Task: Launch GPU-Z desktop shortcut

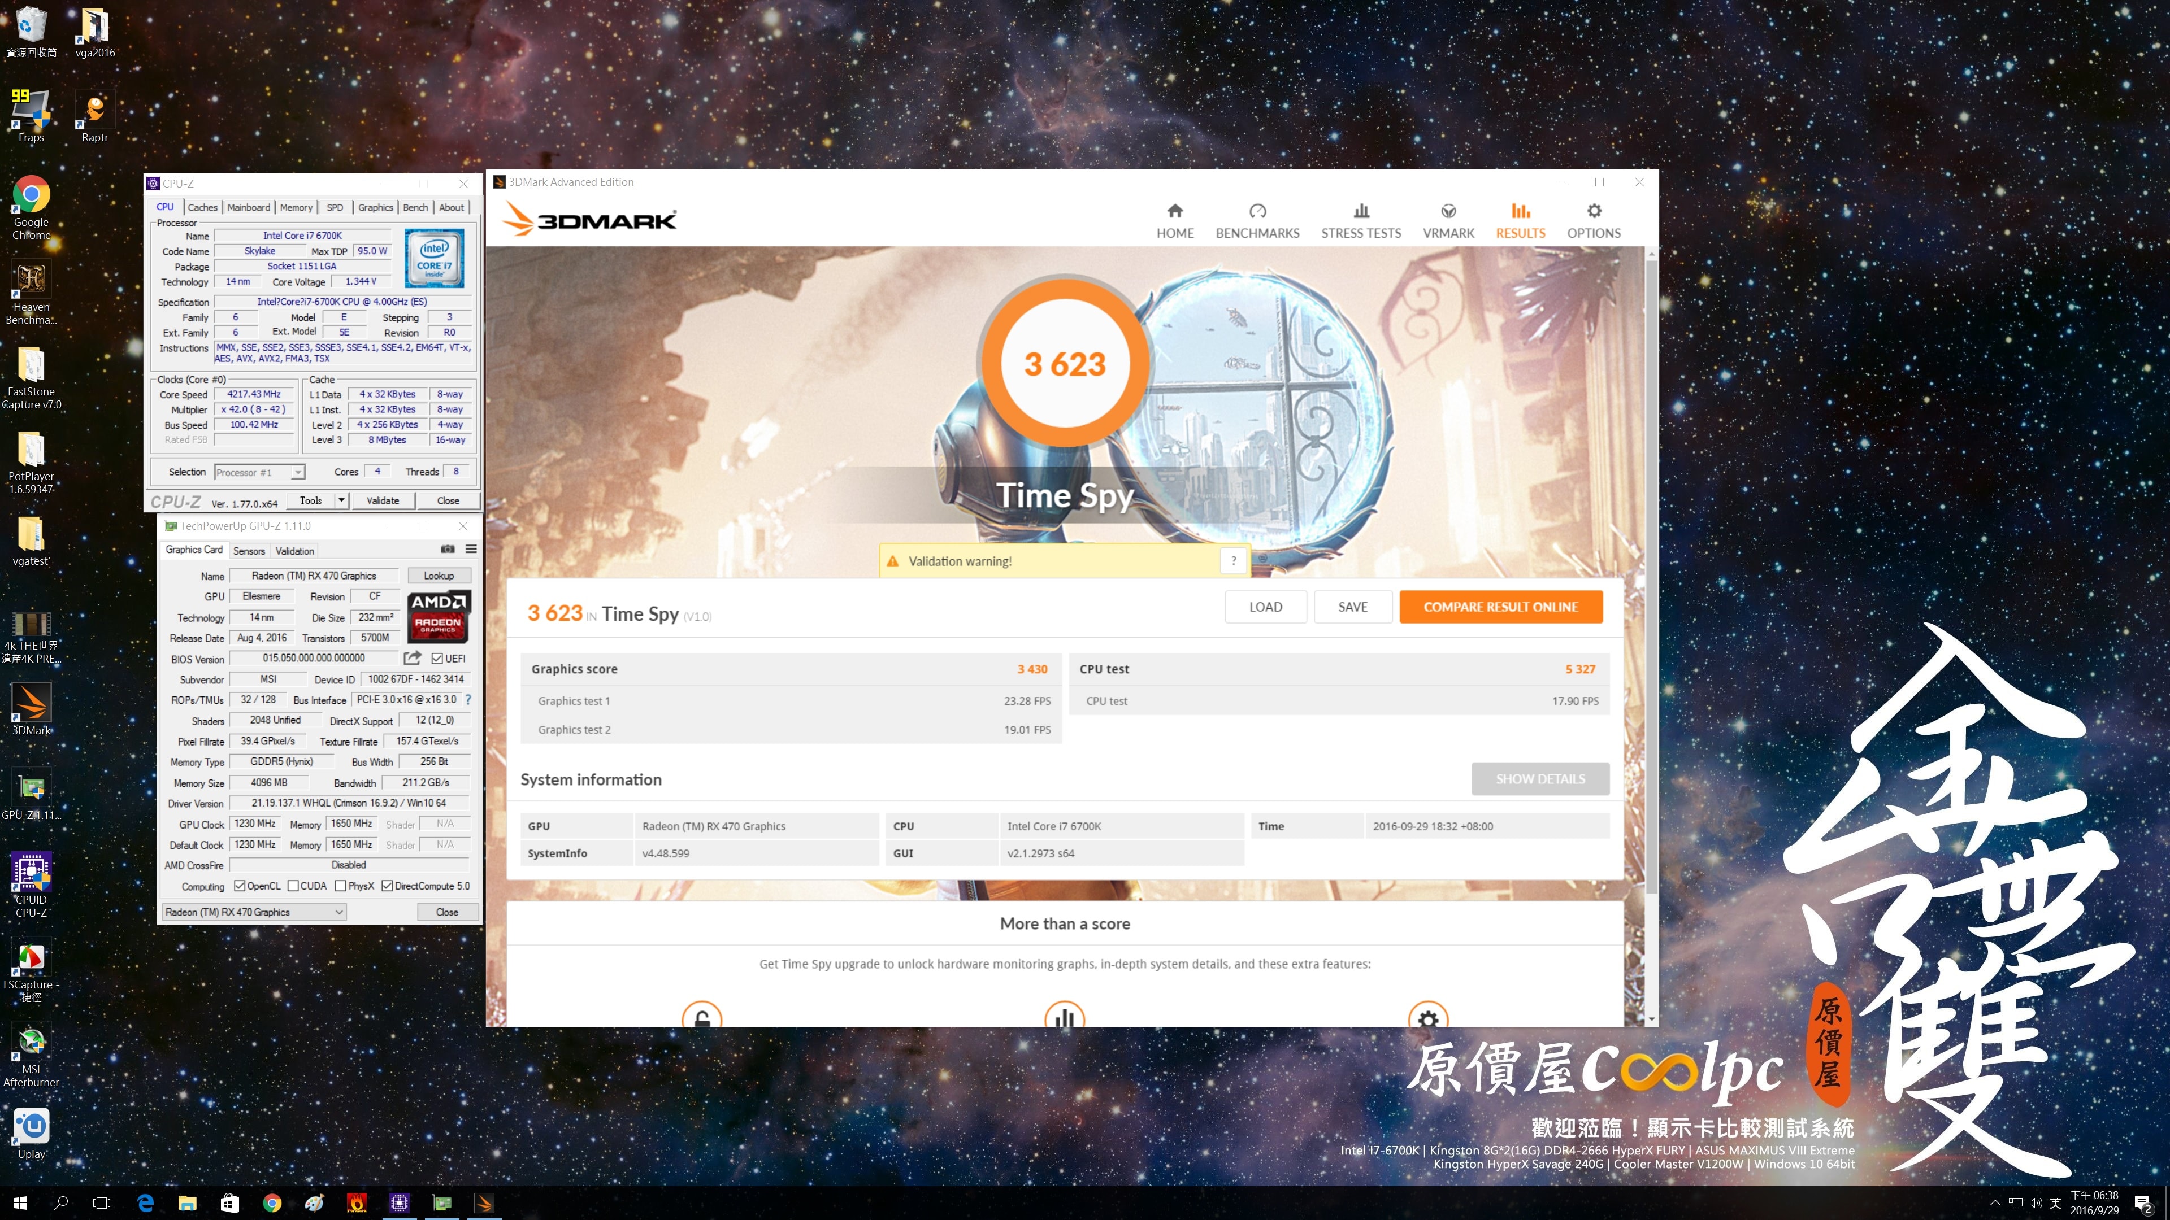Action: coord(31,793)
